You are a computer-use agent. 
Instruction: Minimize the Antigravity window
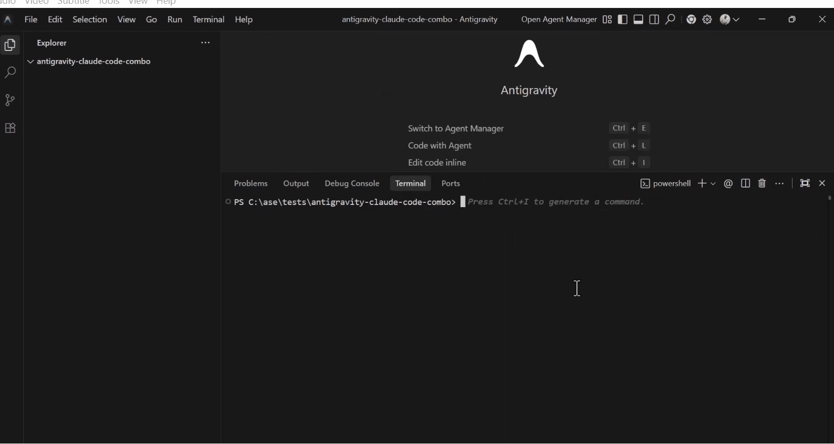762,20
